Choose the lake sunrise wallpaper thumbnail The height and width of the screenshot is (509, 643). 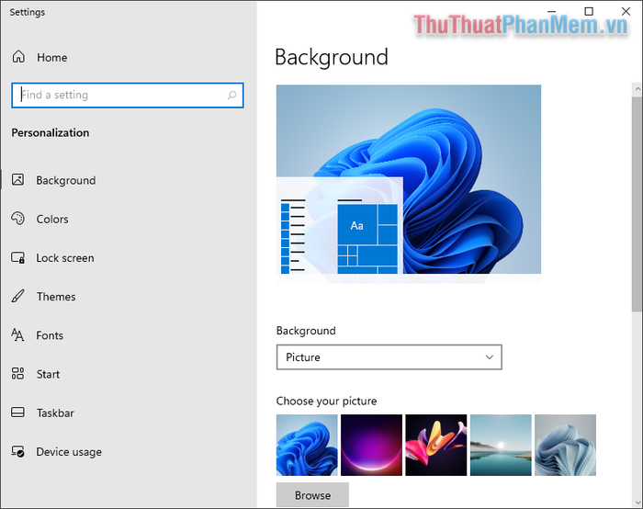point(501,445)
